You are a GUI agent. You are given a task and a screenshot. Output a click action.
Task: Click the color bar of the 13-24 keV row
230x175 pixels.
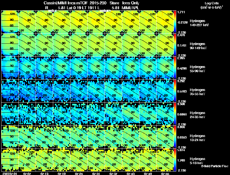pos(175,137)
